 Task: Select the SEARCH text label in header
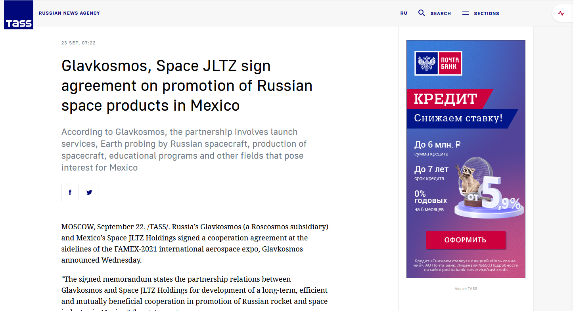click(441, 13)
